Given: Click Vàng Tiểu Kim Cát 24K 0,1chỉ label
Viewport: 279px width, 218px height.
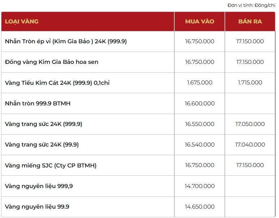Looking at the screenshot, I should click(57, 83).
